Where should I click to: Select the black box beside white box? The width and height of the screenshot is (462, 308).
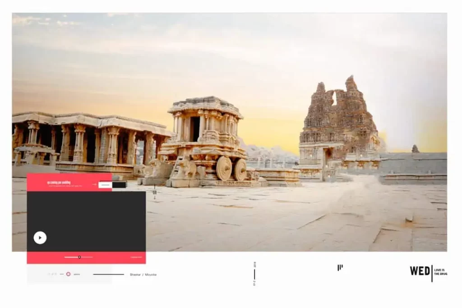(120, 184)
